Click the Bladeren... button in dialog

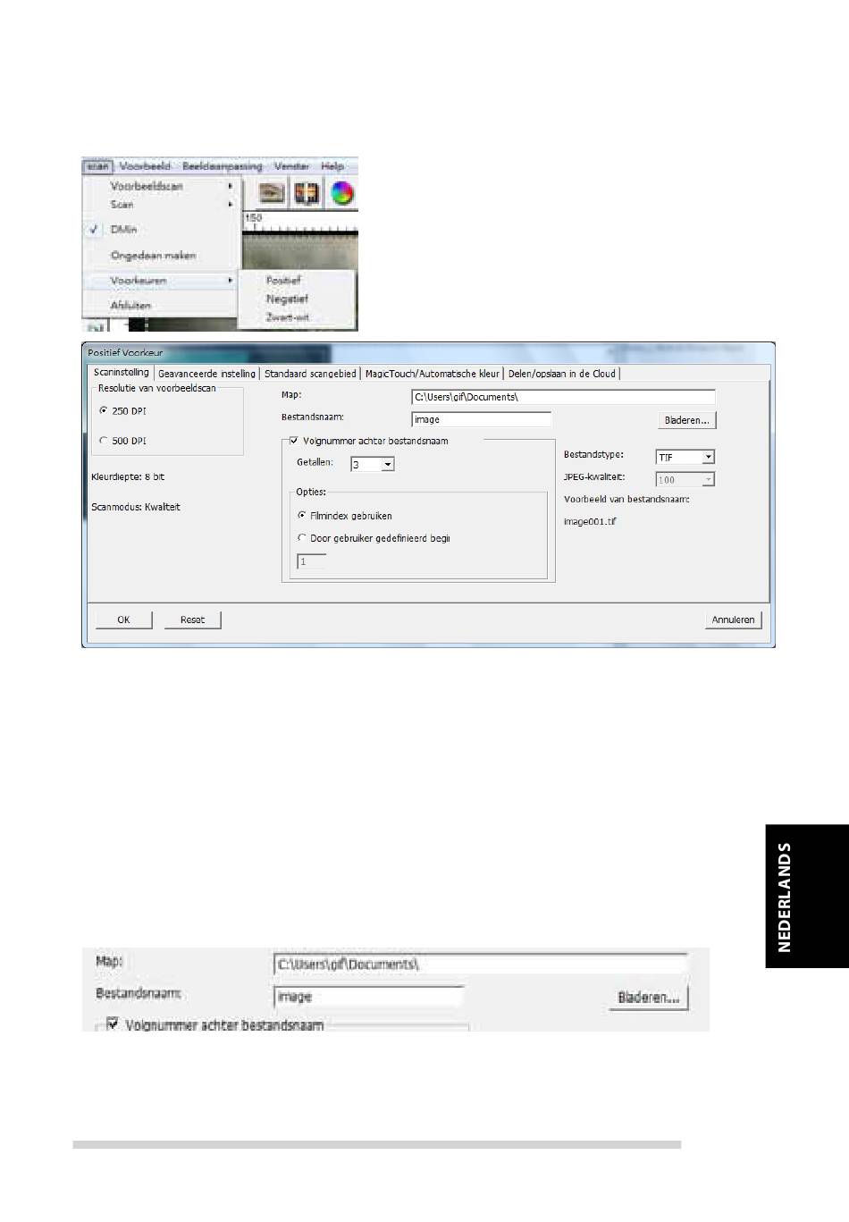[x=686, y=420]
